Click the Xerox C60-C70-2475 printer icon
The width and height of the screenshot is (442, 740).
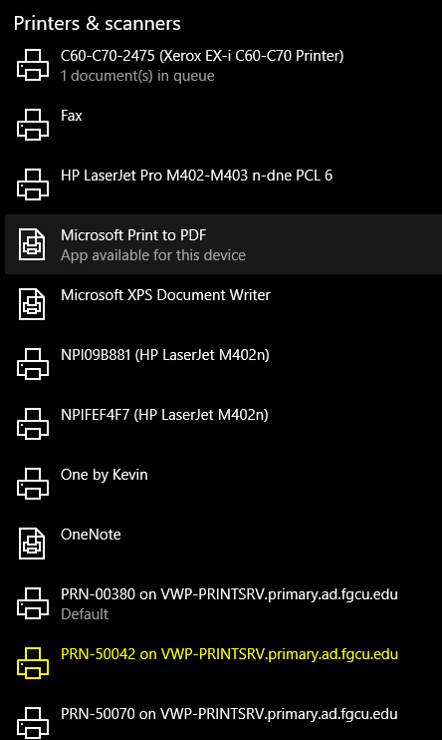[33, 65]
